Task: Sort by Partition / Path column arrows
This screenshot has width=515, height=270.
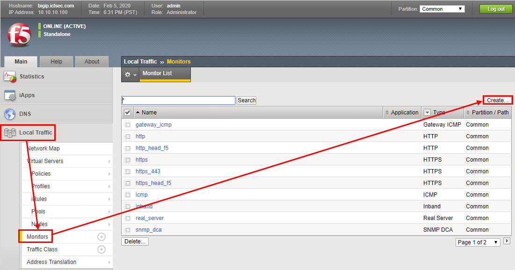Action: [468, 113]
